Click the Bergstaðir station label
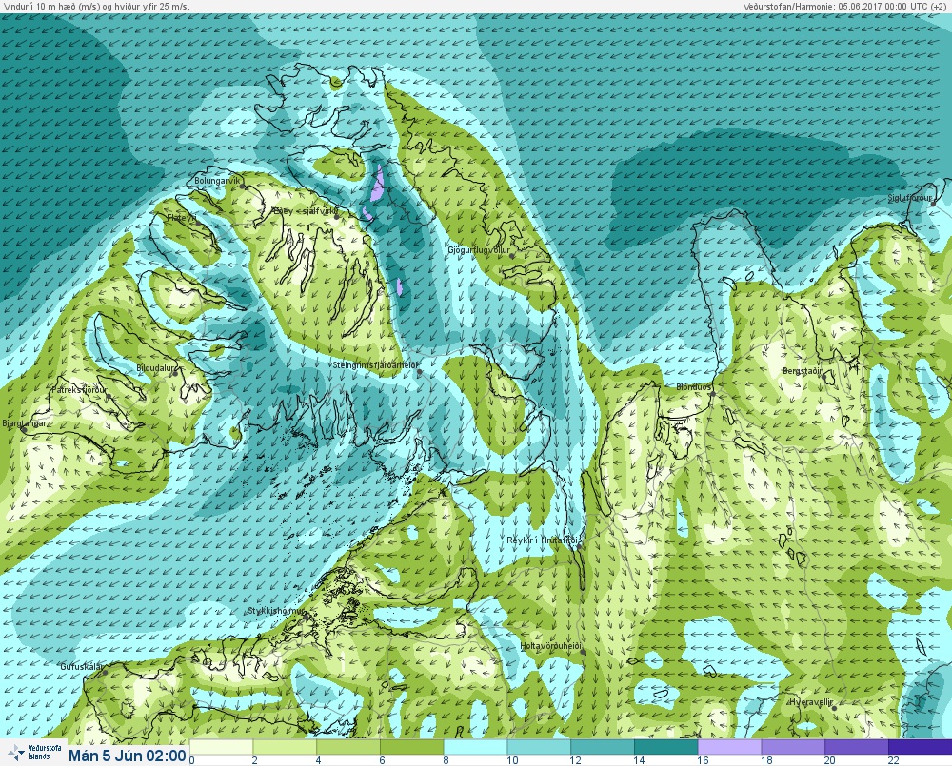952x766 pixels. tap(802, 371)
